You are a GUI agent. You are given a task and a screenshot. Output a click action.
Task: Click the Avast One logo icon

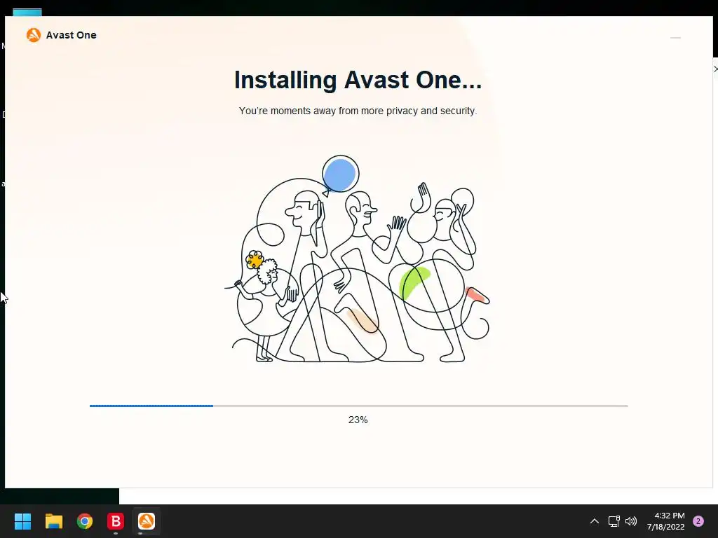tap(34, 35)
